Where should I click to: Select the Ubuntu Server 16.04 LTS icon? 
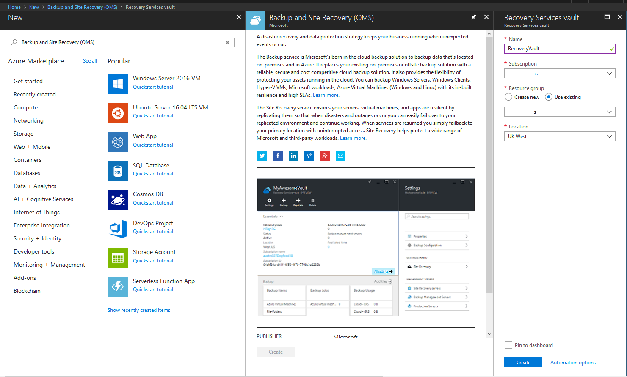pos(118,113)
